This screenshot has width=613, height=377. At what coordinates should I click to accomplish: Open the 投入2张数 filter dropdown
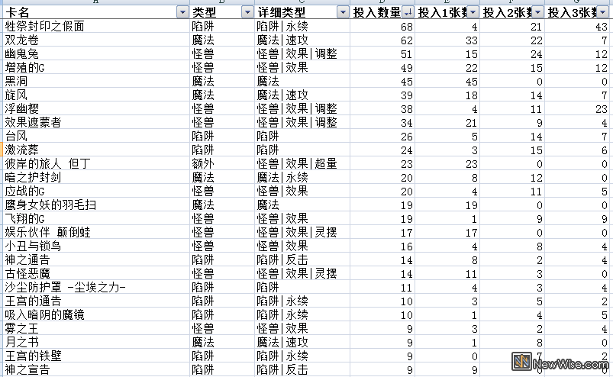pos(538,12)
